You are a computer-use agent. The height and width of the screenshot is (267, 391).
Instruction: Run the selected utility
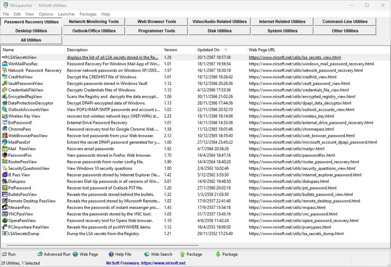click(9, 254)
